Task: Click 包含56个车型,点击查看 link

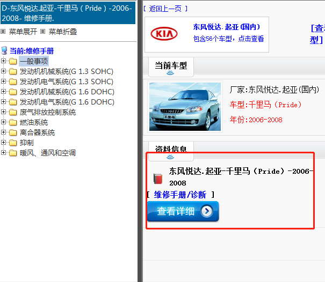Action: point(229,39)
